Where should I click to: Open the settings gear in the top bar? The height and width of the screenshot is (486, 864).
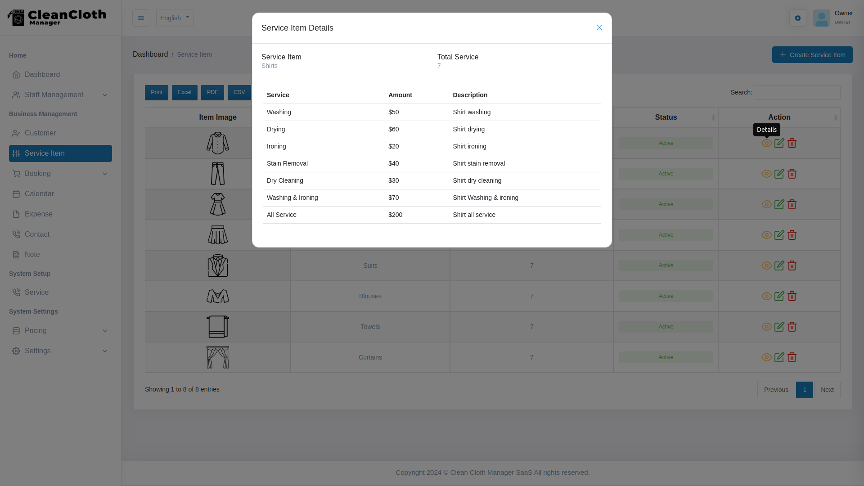797,18
